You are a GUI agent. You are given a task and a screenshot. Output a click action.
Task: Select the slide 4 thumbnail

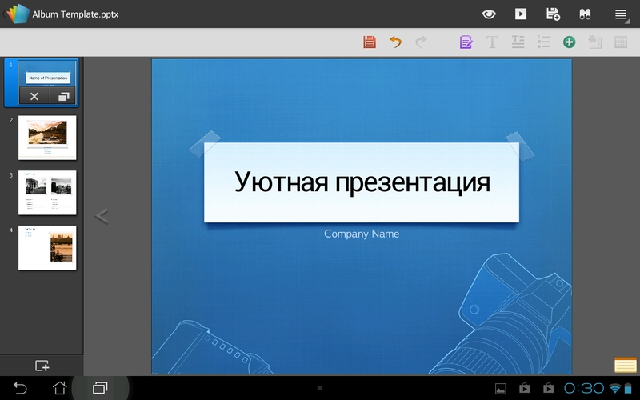click(47, 248)
